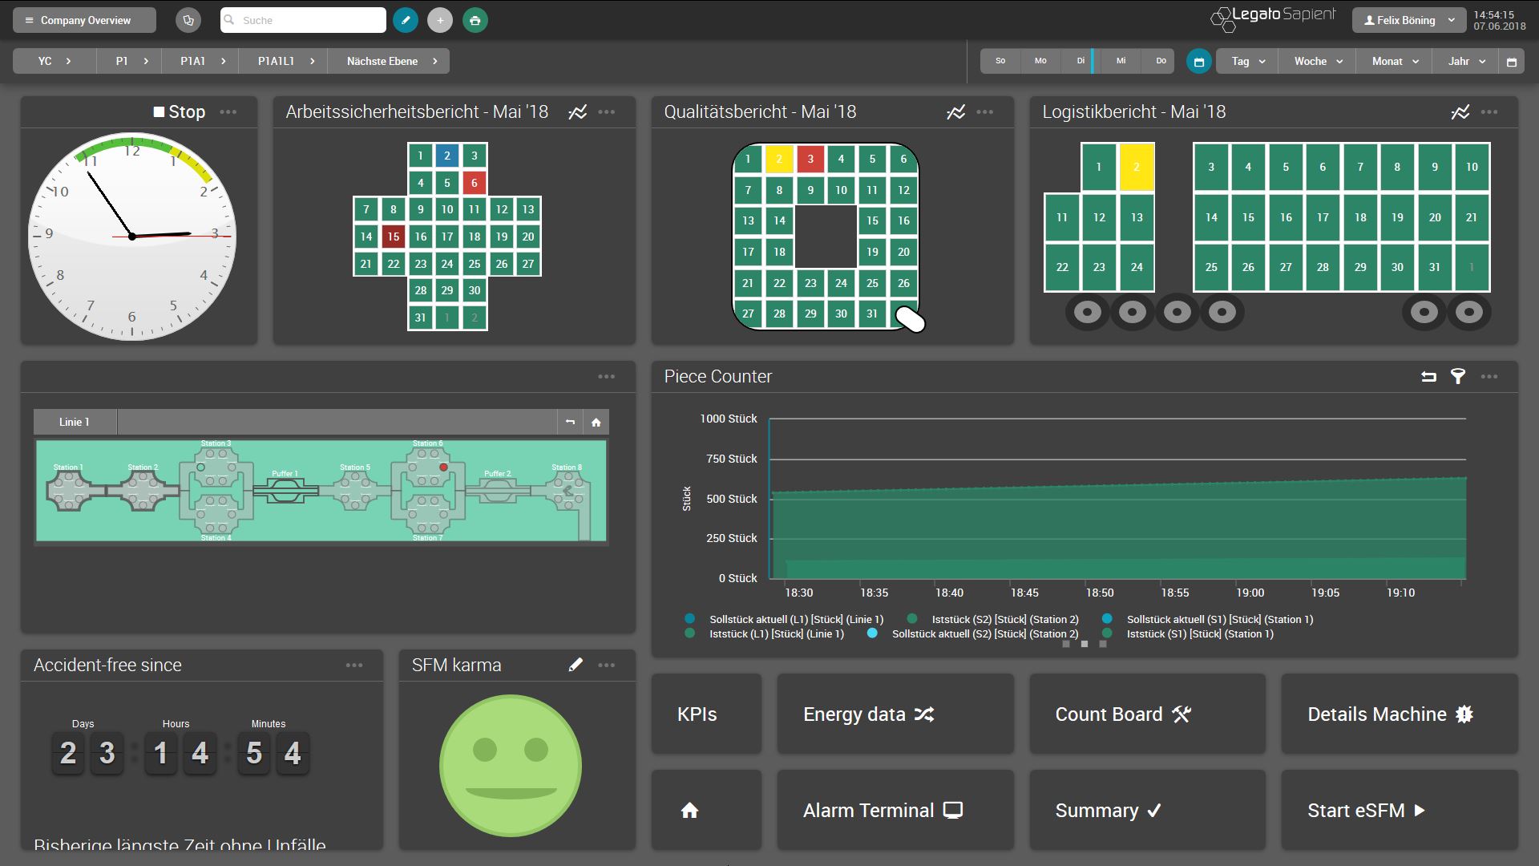Open the Woche period dropdown

[1317, 61]
